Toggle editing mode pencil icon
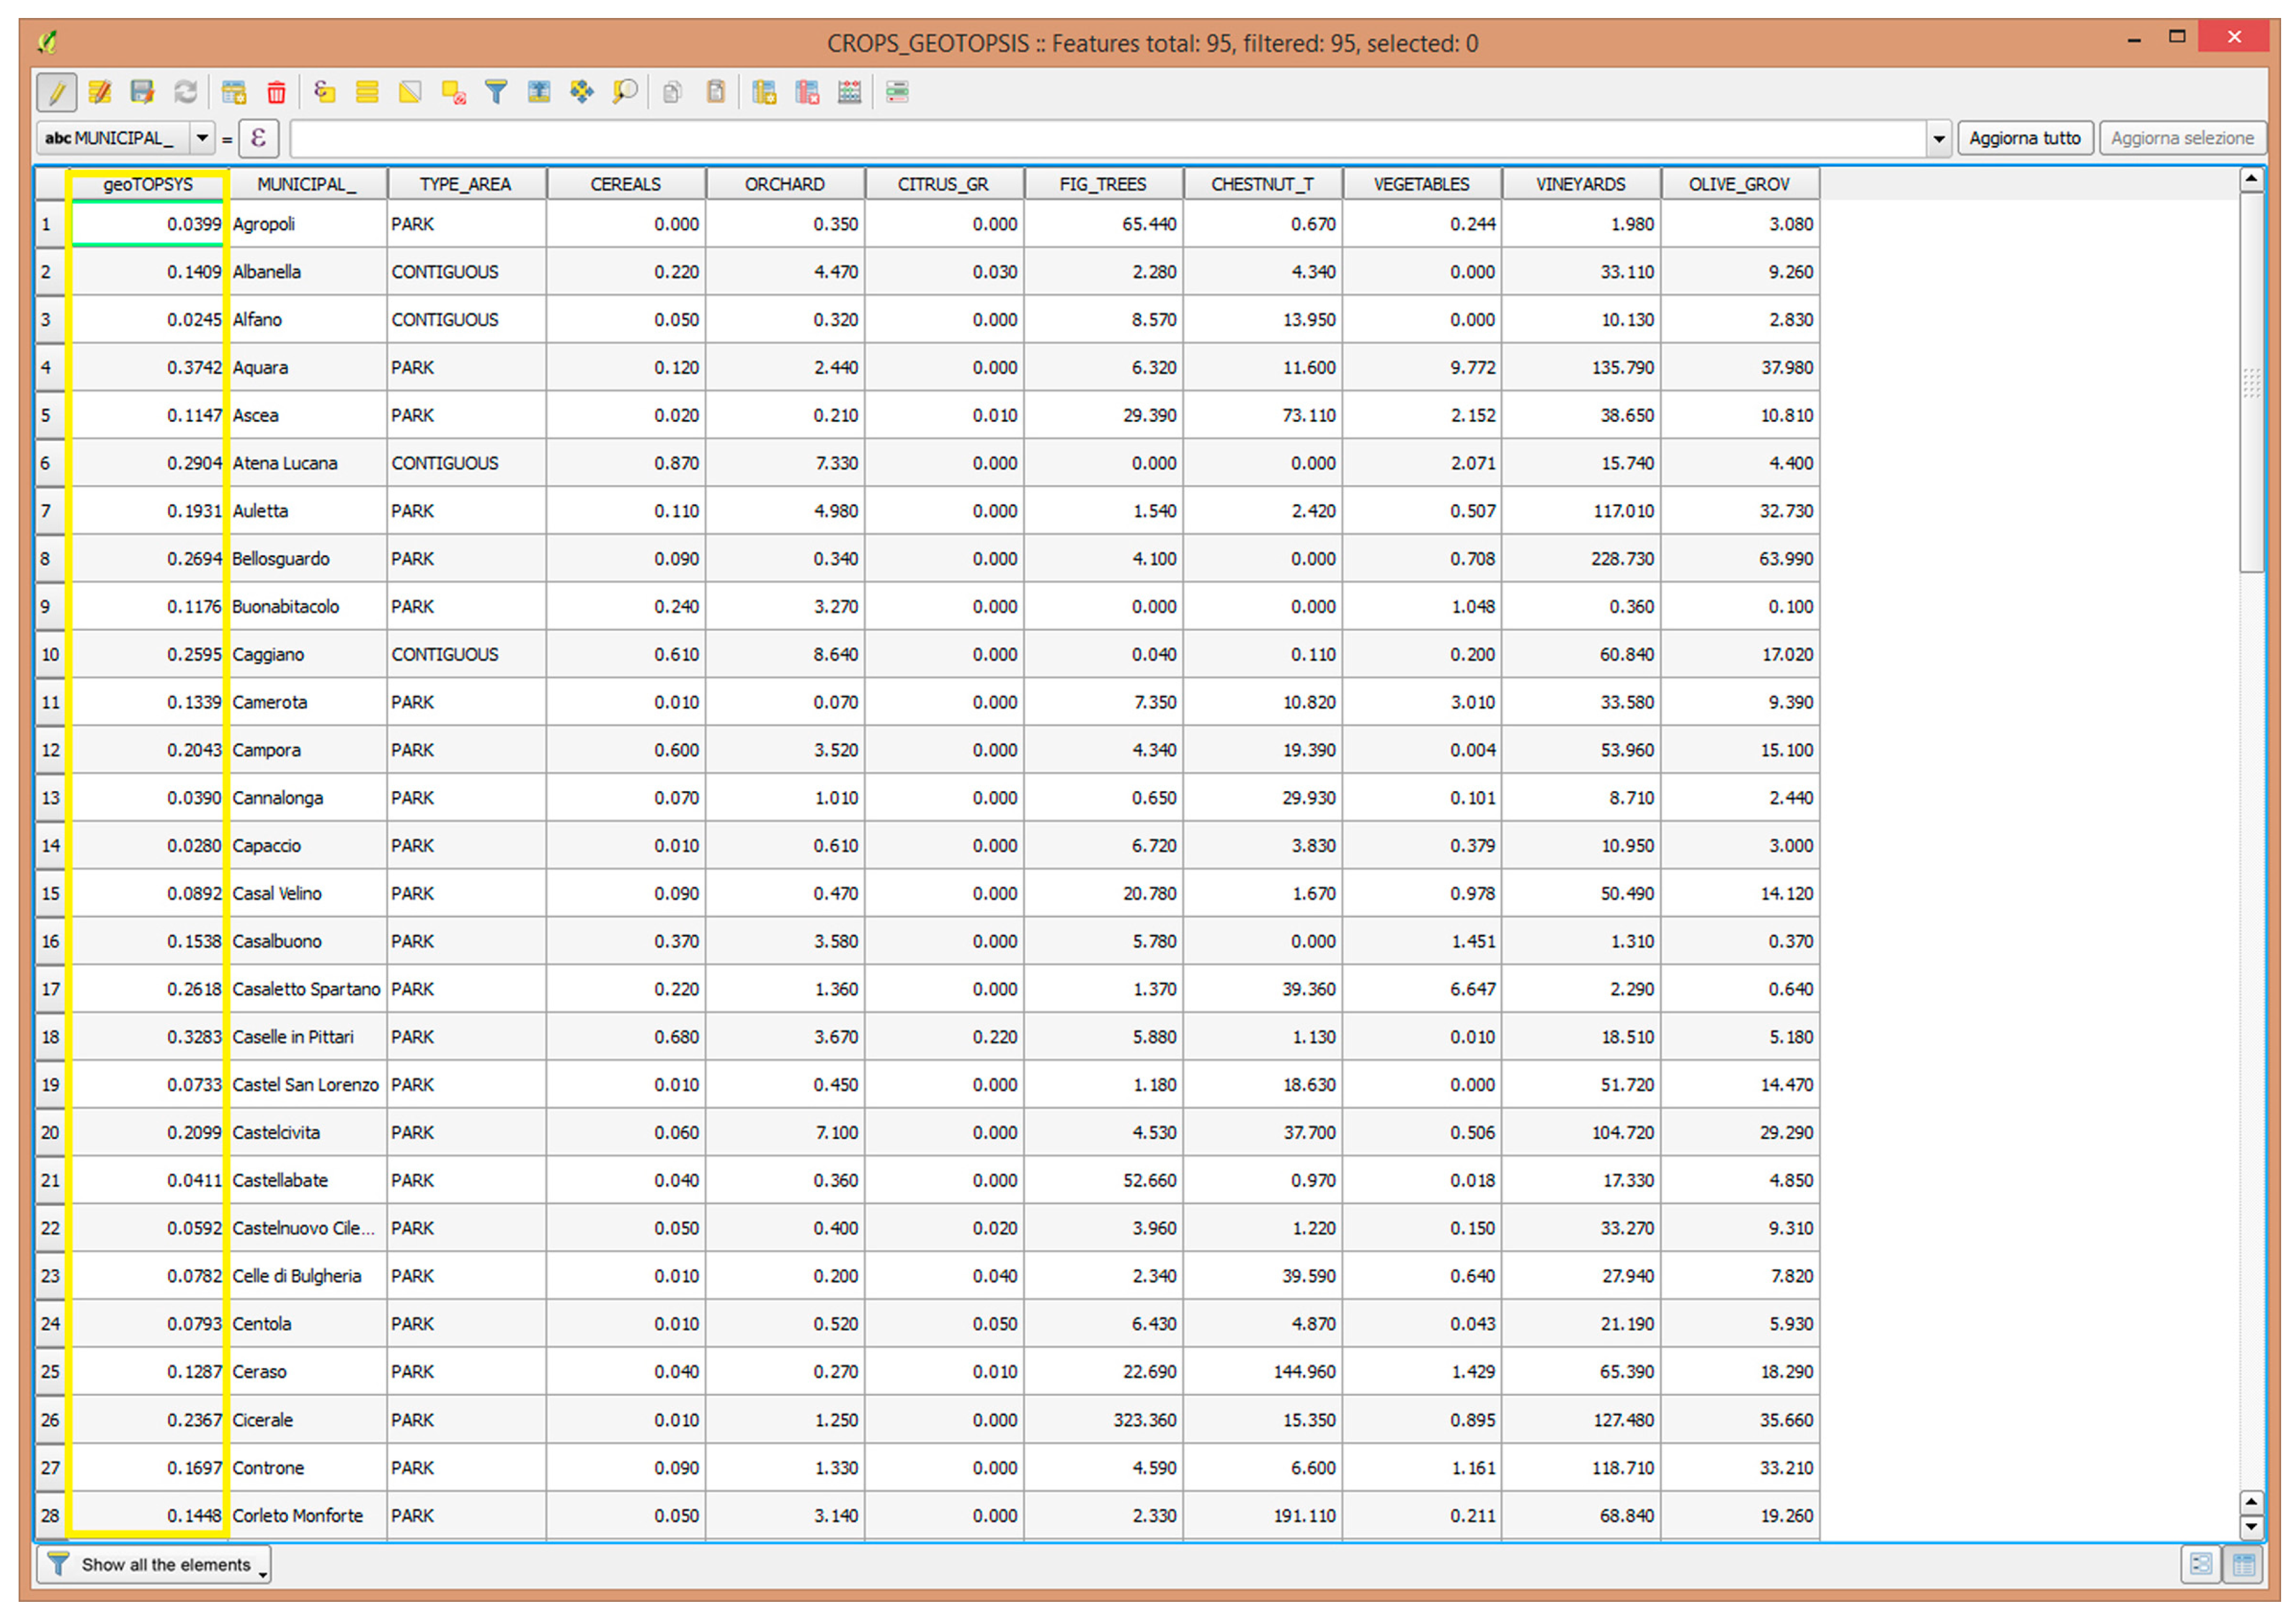The height and width of the screenshot is (1618, 2296). (x=57, y=93)
